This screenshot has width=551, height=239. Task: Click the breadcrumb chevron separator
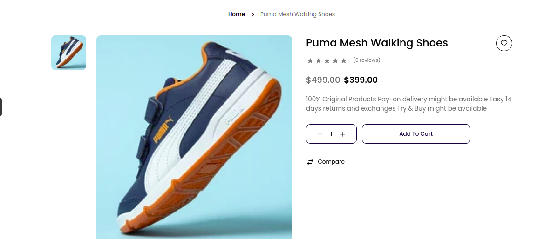point(252,14)
